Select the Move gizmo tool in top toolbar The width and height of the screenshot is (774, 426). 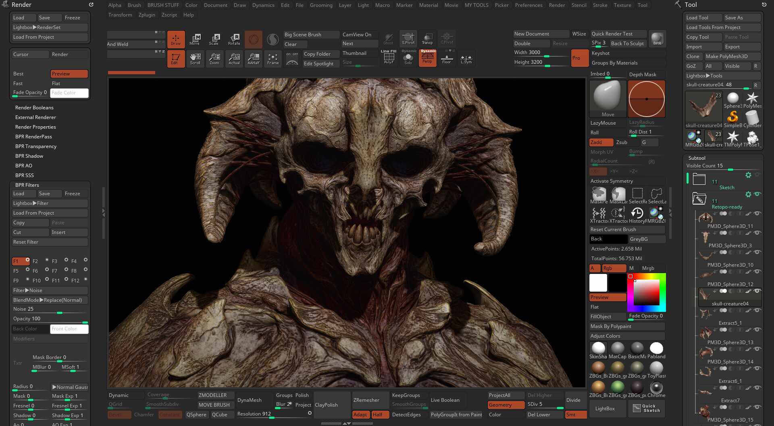(196, 39)
